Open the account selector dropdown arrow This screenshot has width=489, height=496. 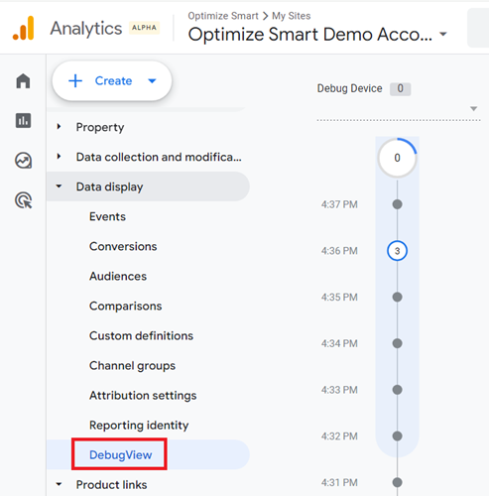443,34
